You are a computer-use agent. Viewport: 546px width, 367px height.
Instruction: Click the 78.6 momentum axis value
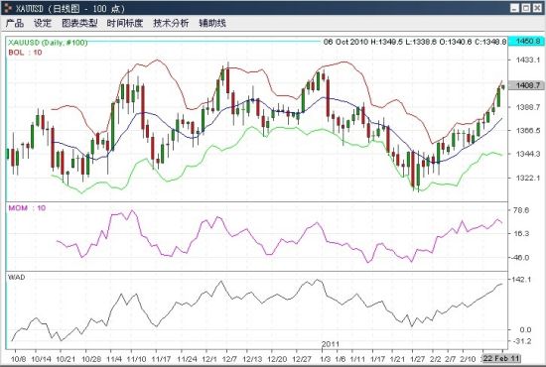click(521, 210)
